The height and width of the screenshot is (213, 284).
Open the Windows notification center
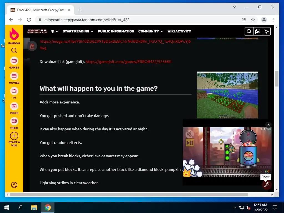coord(275,207)
